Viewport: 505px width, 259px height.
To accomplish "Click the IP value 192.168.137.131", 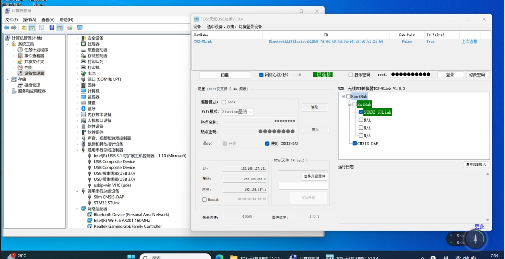I will pyautogui.click(x=254, y=169).
